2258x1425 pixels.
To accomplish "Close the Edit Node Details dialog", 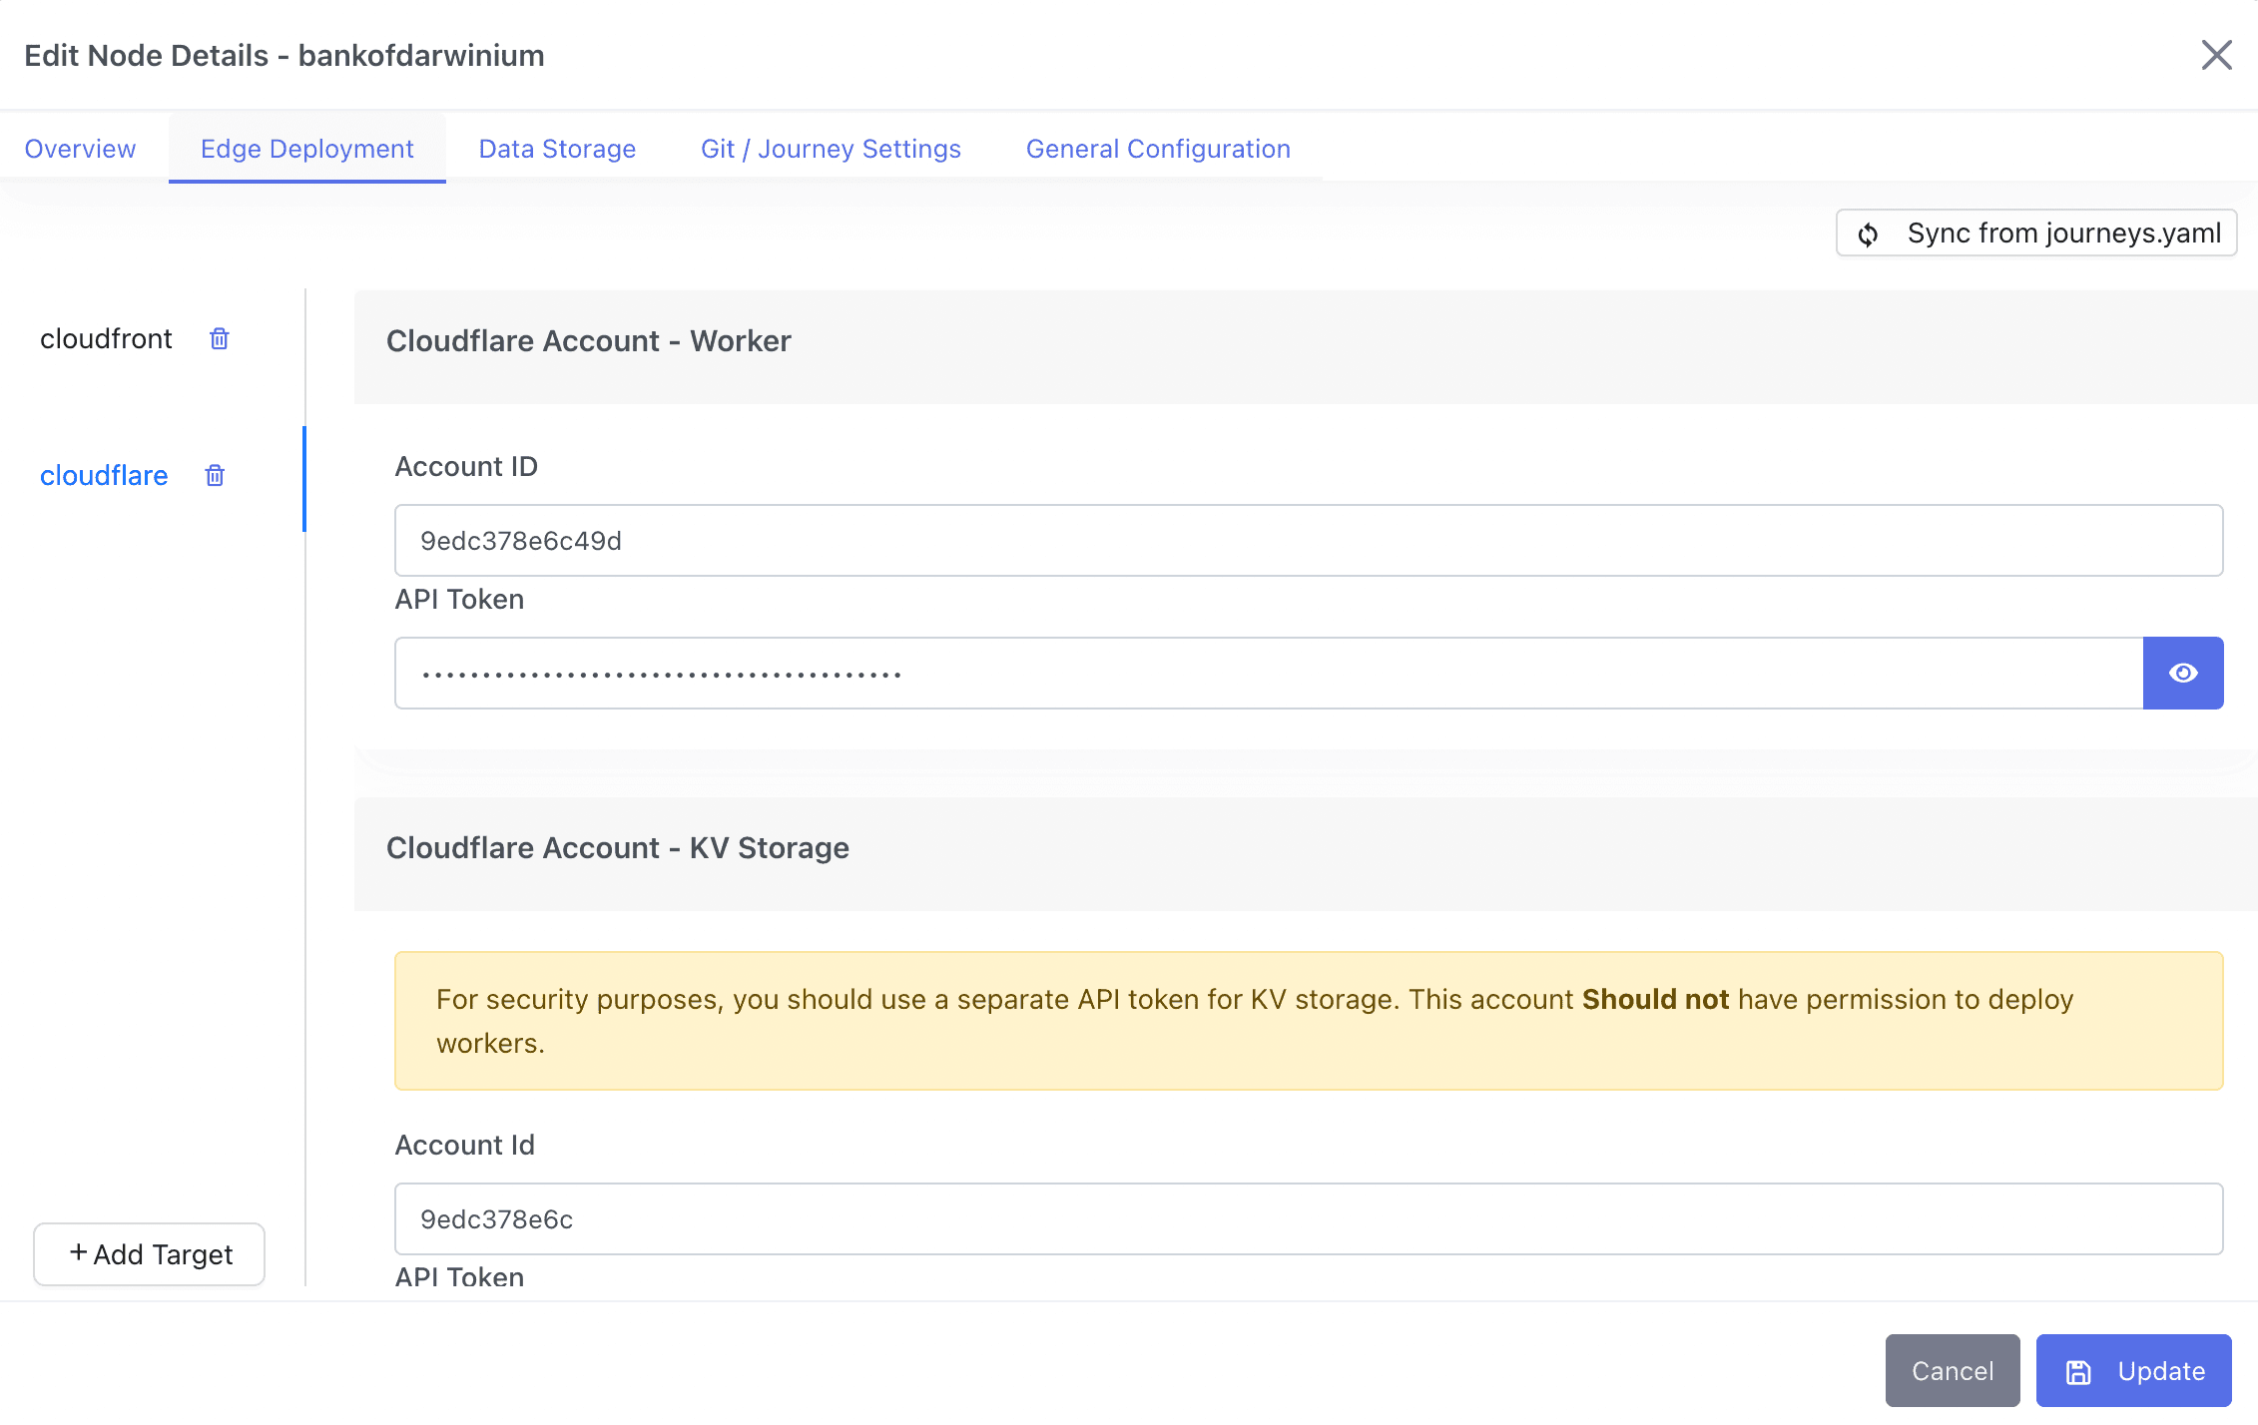I will click(2216, 55).
